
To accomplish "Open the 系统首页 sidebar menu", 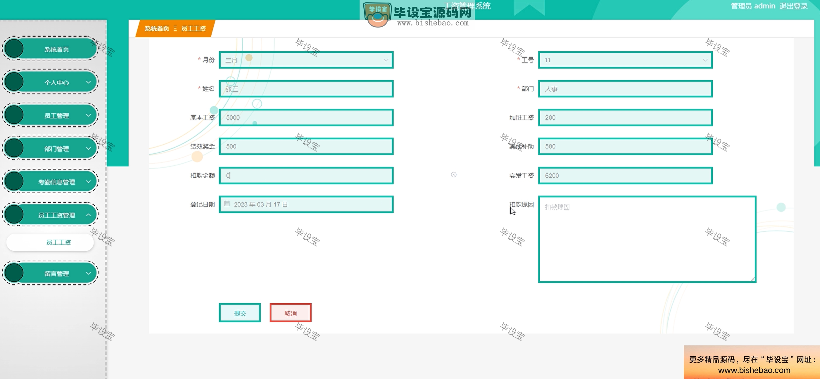I will click(x=50, y=49).
